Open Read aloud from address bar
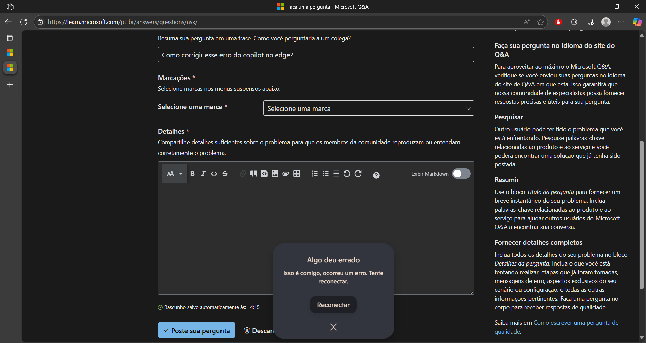Viewport: 646px width, 343px height. pyautogui.click(x=527, y=22)
